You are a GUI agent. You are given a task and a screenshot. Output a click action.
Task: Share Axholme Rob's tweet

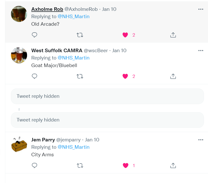173,35
